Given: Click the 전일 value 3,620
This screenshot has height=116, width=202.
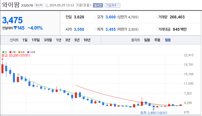Looking at the screenshot, I should tap(79, 17).
